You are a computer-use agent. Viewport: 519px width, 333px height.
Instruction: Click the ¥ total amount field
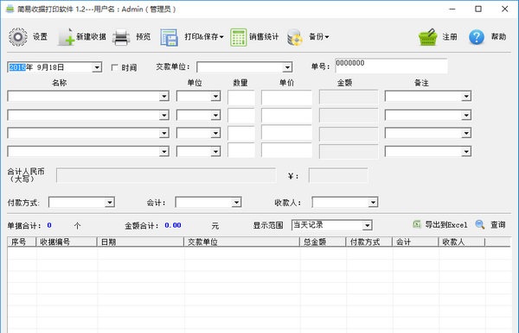click(338, 175)
